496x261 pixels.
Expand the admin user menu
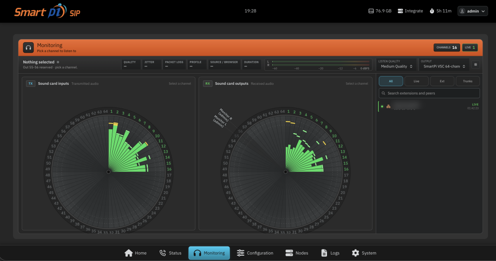coord(472,11)
